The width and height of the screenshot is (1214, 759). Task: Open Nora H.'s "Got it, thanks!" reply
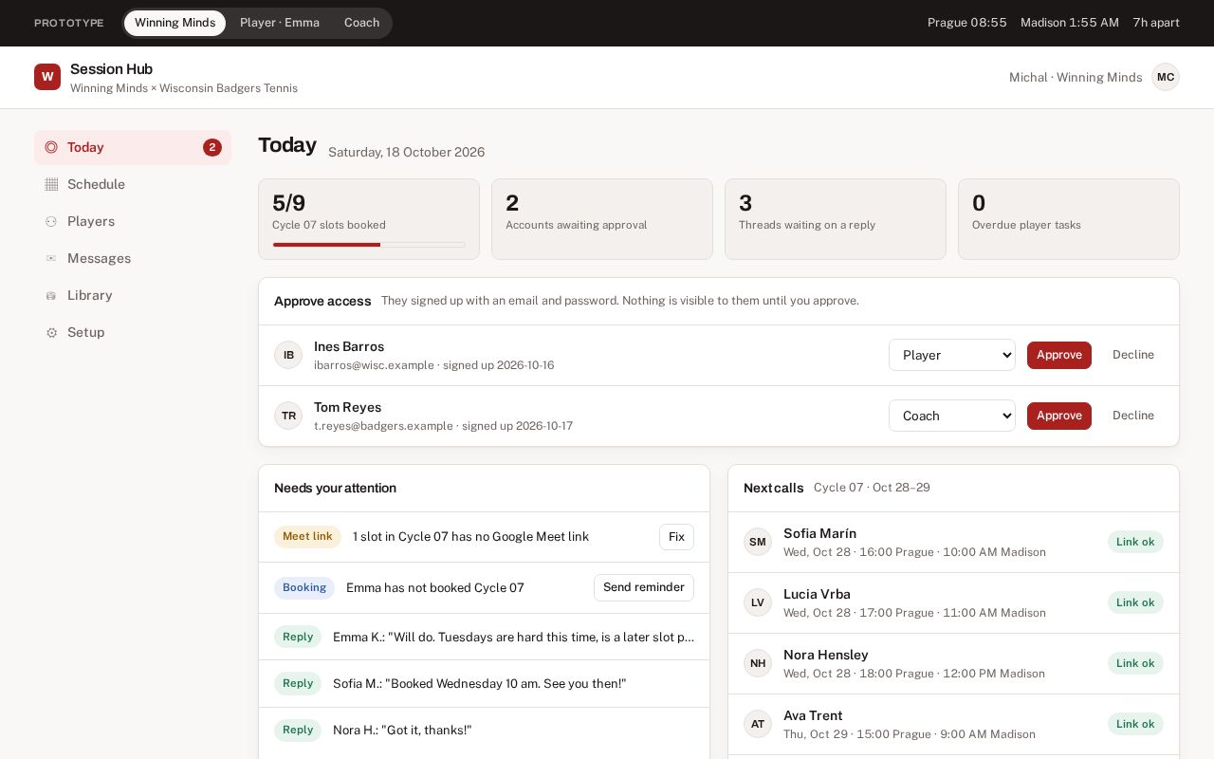484,730
